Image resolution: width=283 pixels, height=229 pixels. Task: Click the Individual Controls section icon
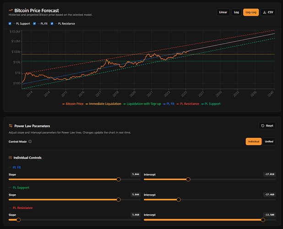click(x=11, y=158)
